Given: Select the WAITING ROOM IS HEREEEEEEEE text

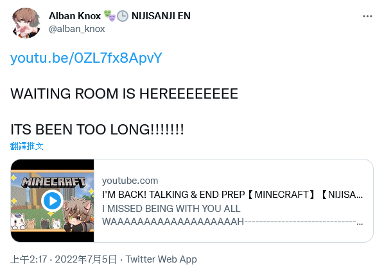Looking at the screenshot, I should click(x=124, y=93).
